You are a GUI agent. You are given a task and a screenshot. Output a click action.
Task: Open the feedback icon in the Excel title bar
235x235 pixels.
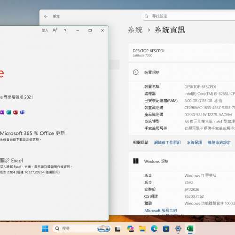pos(55,30)
